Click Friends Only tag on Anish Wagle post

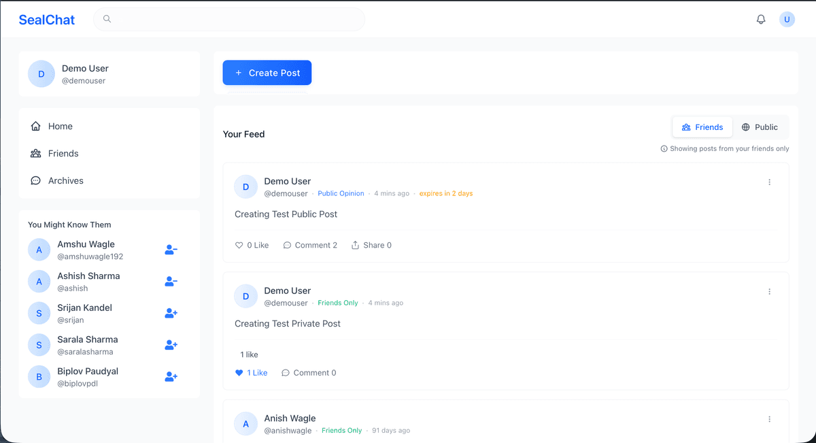(x=342, y=431)
